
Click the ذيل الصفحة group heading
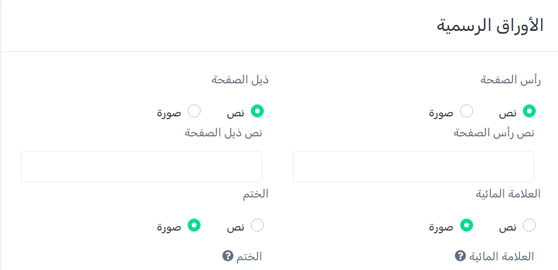pyautogui.click(x=240, y=80)
